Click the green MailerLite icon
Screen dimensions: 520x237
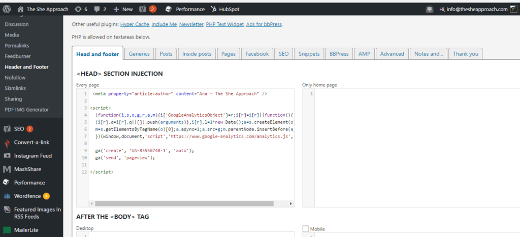pos(7,230)
